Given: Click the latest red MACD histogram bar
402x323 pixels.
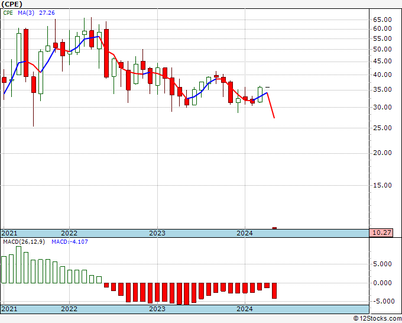Looking at the screenshot, I should tap(274, 290).
